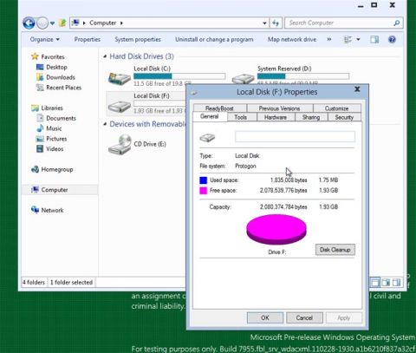Switch to the Hardware tab
The width and height of the screenshot is (416, 353).
pyautogui.click(x=276, y=117)
